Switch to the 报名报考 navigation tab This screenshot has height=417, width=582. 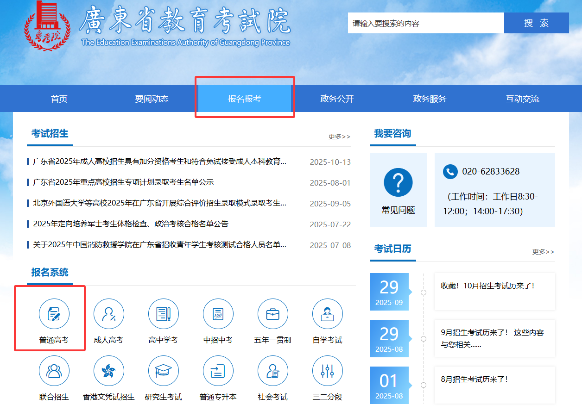(x=244, y=99)
